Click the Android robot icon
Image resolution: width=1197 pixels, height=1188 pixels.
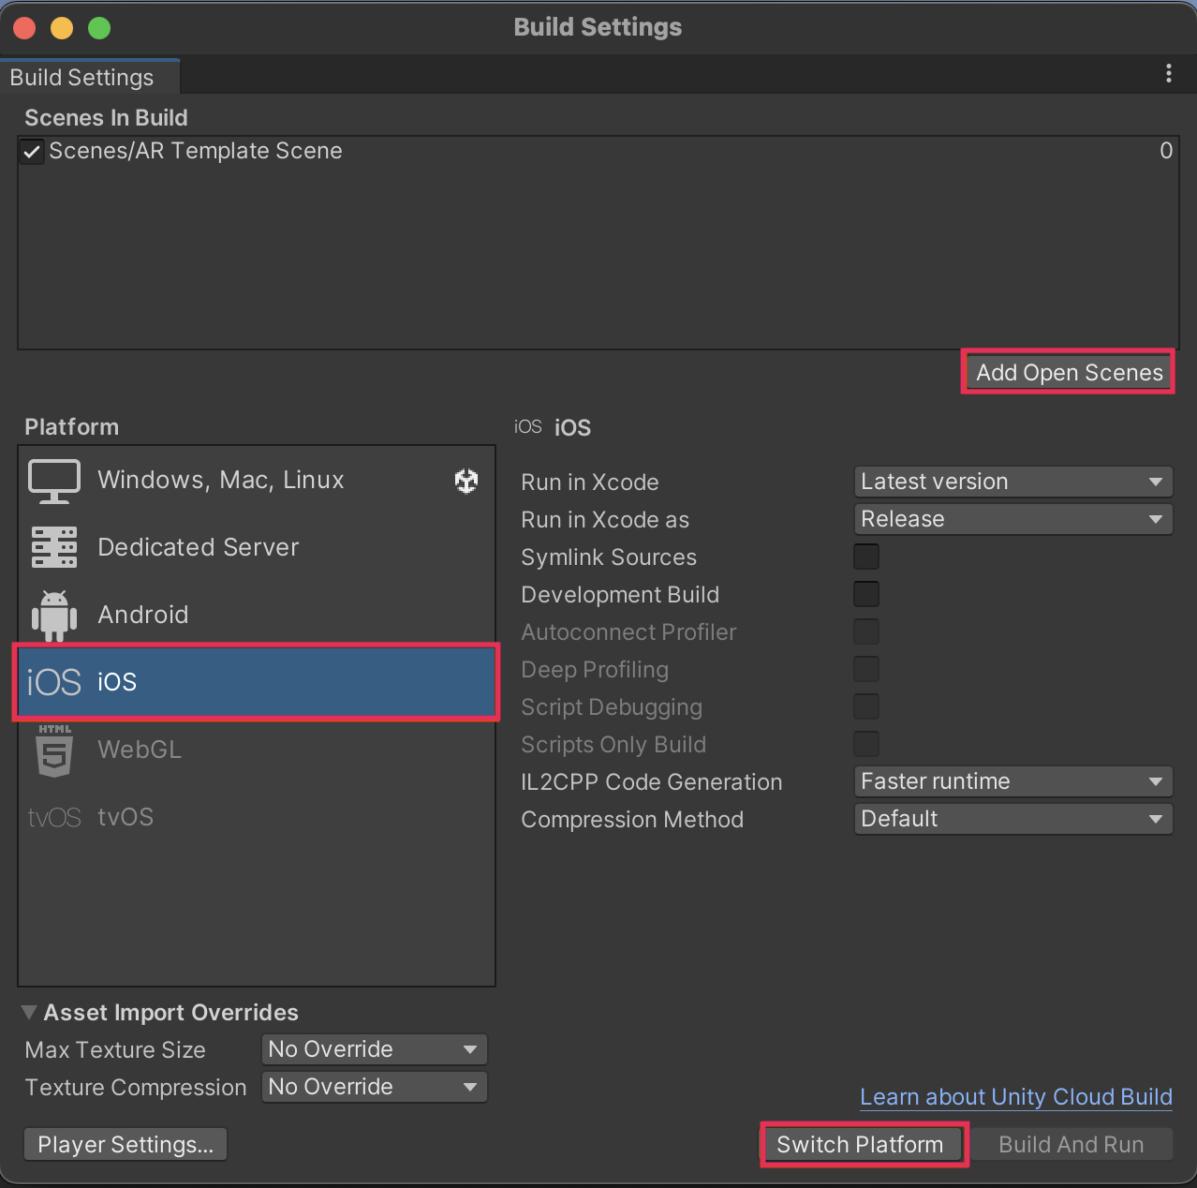tap(54, 615)
